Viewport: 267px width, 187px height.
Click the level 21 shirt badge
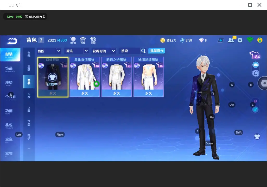[128, 65]
